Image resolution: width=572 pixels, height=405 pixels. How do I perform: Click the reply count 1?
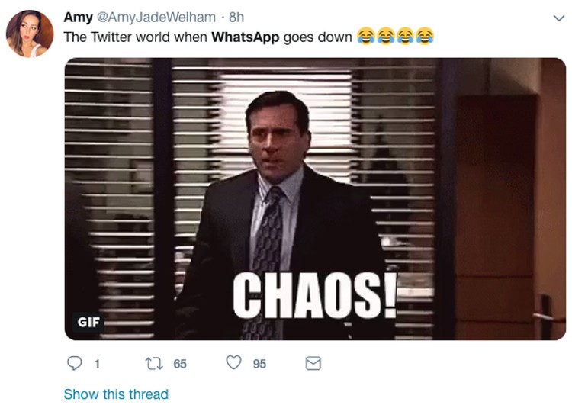(x=97, y=364)
